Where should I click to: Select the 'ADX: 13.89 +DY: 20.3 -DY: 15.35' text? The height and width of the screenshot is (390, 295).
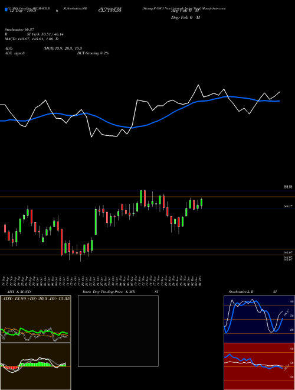coord(36,298)
